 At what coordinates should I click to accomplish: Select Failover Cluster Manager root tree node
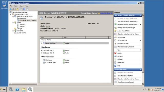[20, 12]
